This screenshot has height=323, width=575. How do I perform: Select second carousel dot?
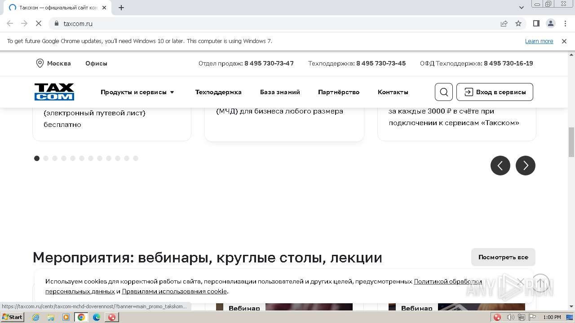click(46, 158)
